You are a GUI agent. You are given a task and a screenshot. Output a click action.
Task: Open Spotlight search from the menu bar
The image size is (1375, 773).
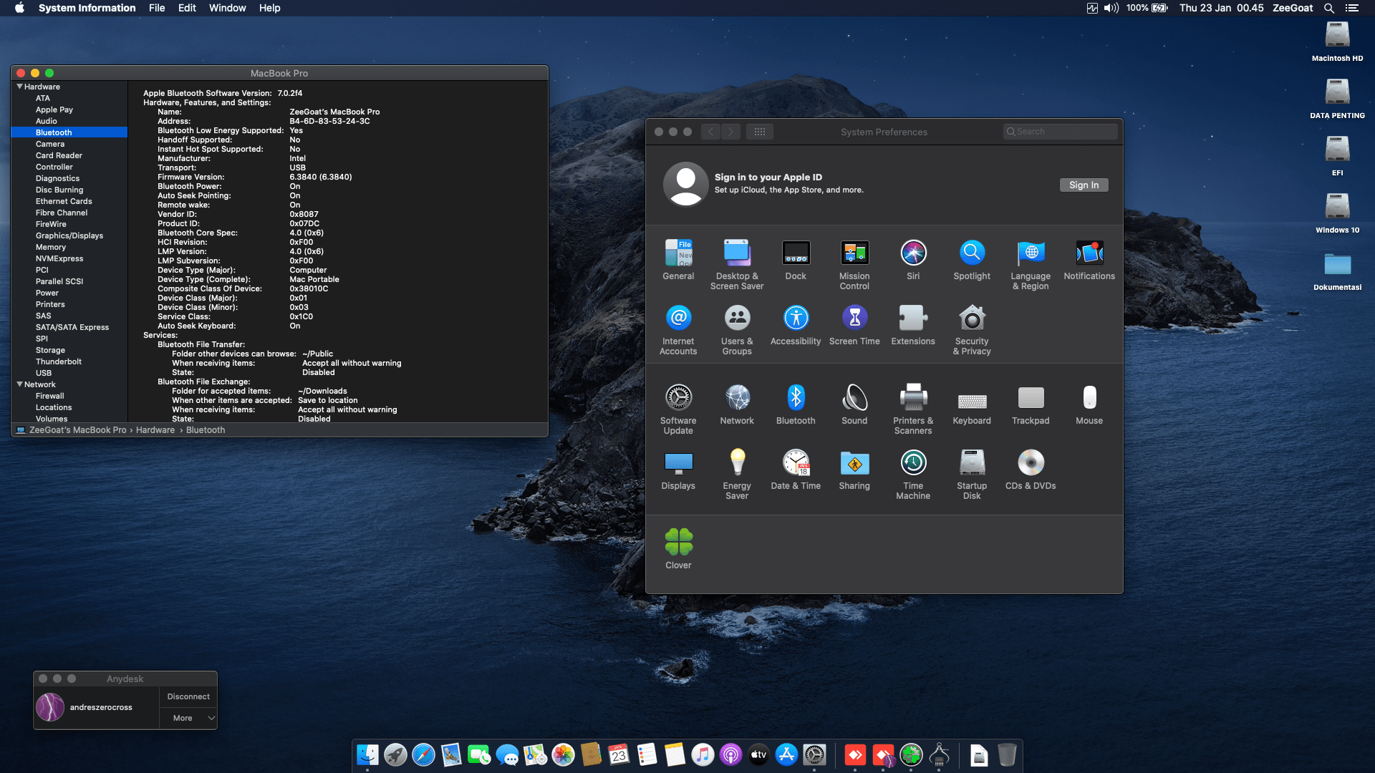pyautogui.click(x=1329, y=8)
